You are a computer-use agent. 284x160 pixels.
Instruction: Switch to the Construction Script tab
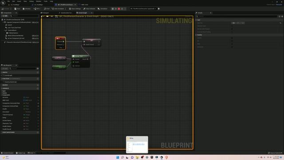pyautogui.click(x=66, y=13)
